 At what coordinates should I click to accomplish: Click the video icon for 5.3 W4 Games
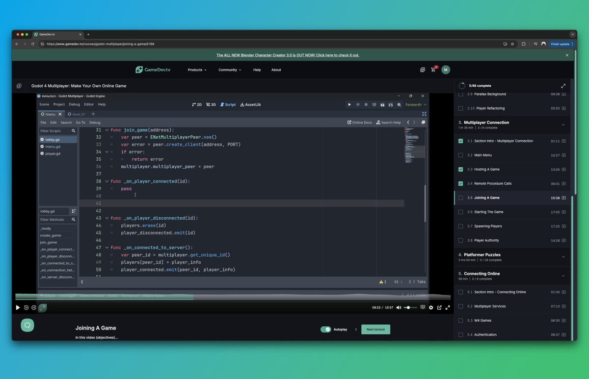(563, 321)
